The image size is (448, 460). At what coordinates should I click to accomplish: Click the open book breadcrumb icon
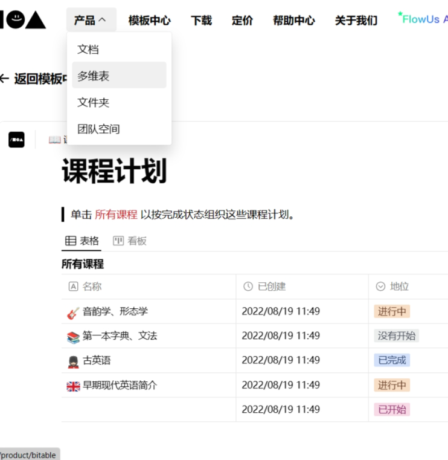click(x=54, y=140)
